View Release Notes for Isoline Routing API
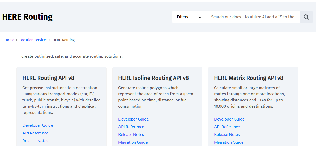This screenshot has width=316, height=146. (131, 135)
